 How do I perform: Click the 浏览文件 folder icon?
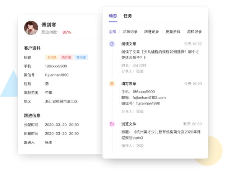coord(112,124)
